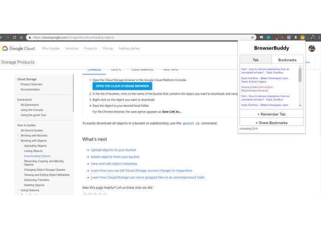Bookmark this page with the star icon
The height and width of the screenshot is (228, 321).
click(253, 37)
